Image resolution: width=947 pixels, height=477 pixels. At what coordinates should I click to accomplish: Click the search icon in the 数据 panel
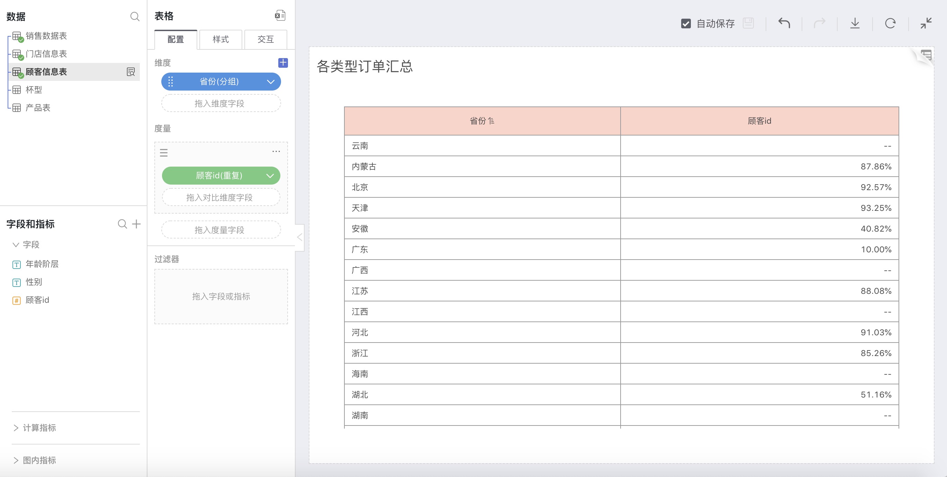tap(135, 17)
